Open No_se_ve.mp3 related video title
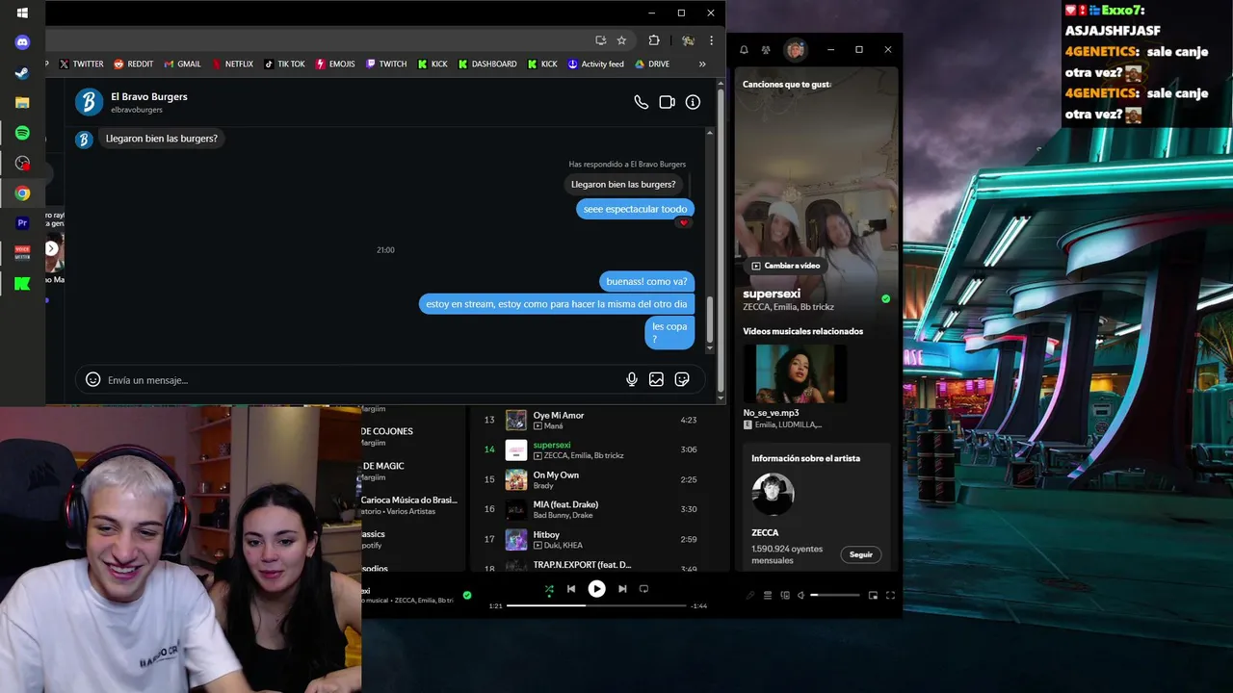The width and height of the screenshot is (1233, 693). [771, 413]
